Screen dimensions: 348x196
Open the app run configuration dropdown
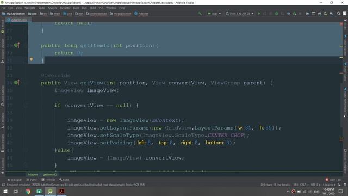pyautogui.click(x=214, y=14)
